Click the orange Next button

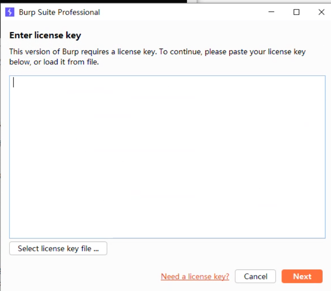tap(302, 276)
